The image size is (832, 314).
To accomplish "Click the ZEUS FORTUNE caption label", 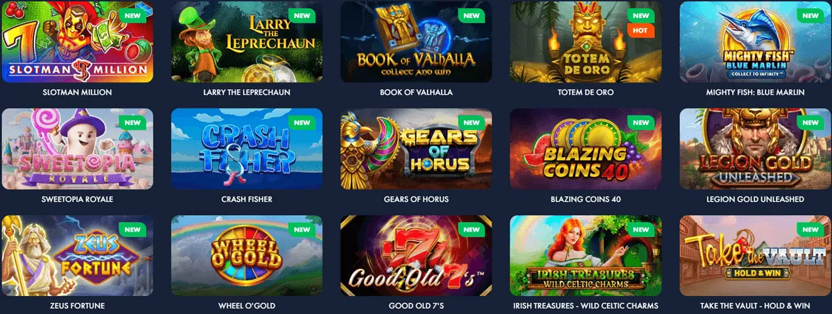I will coord(78,306).
